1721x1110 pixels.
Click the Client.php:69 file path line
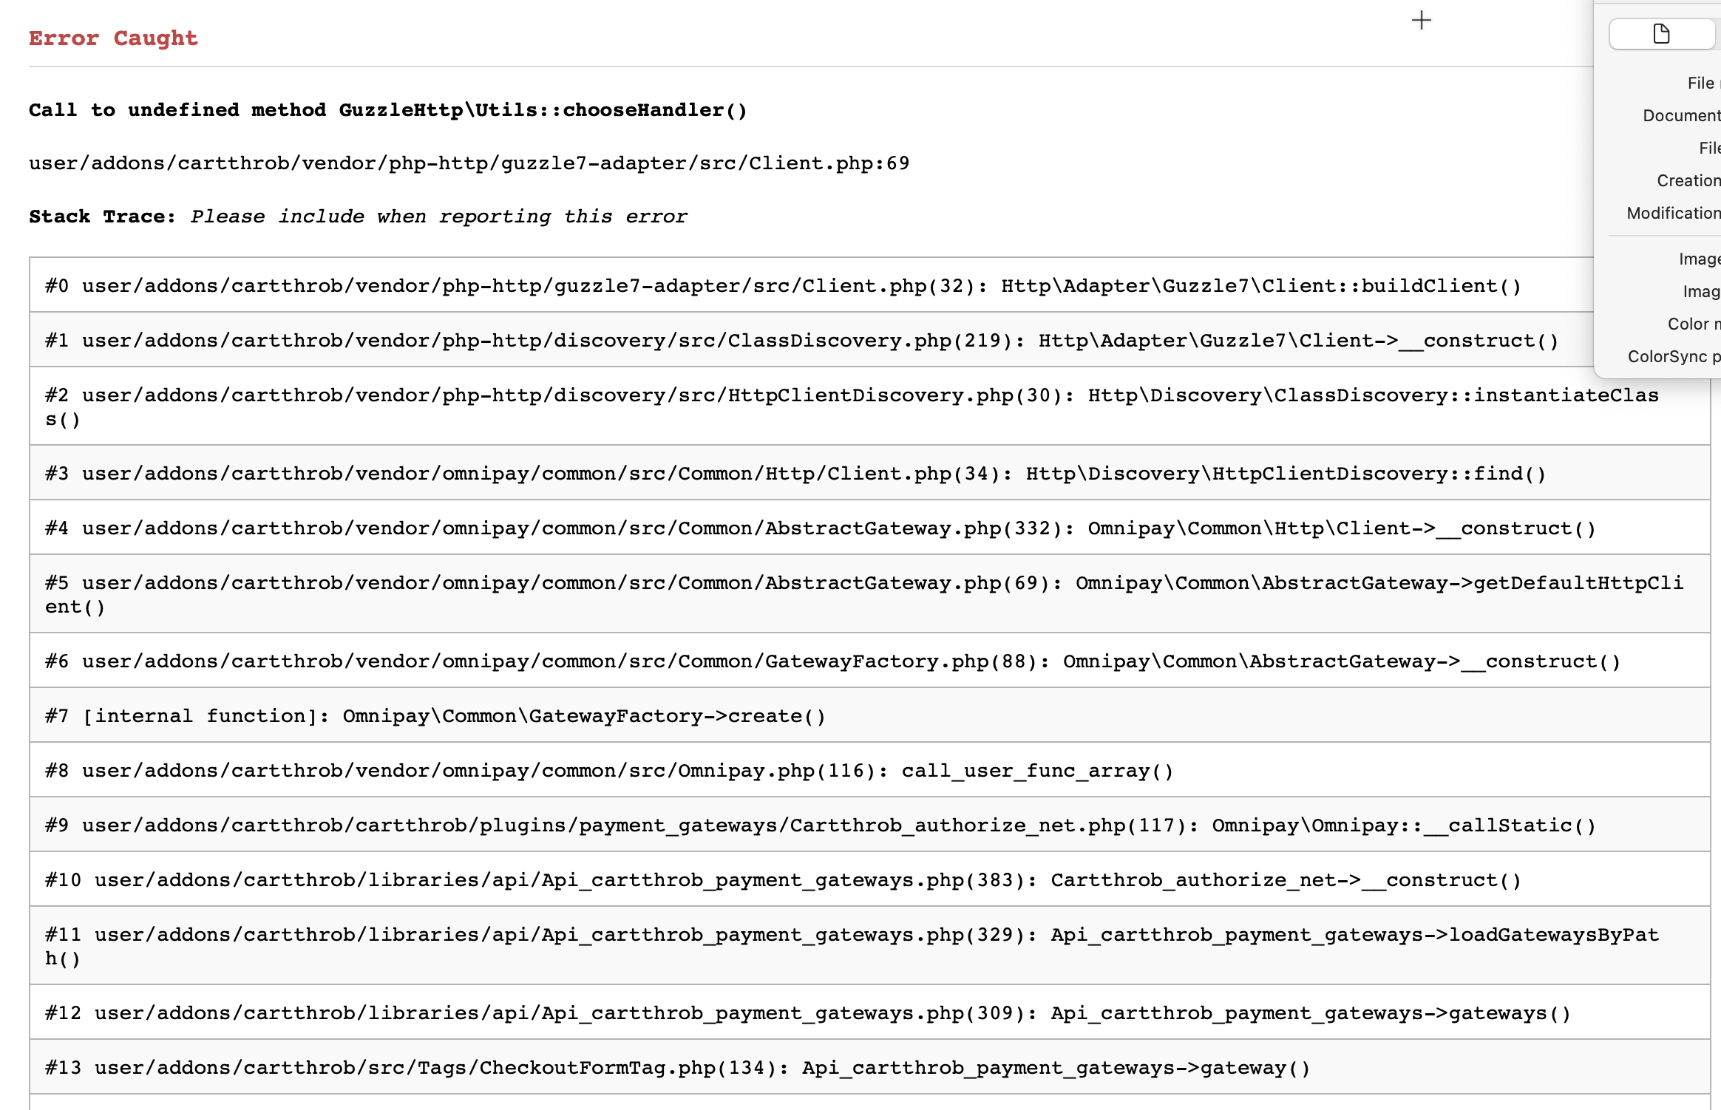(469, 163)
